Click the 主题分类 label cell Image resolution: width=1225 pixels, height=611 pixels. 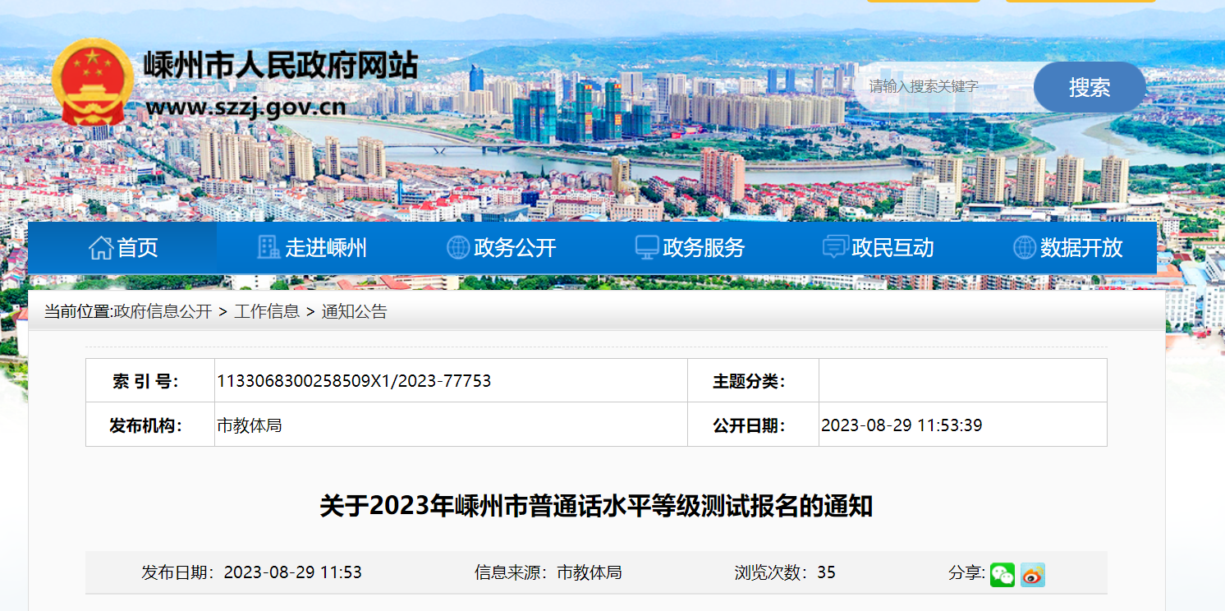(754, 381)
